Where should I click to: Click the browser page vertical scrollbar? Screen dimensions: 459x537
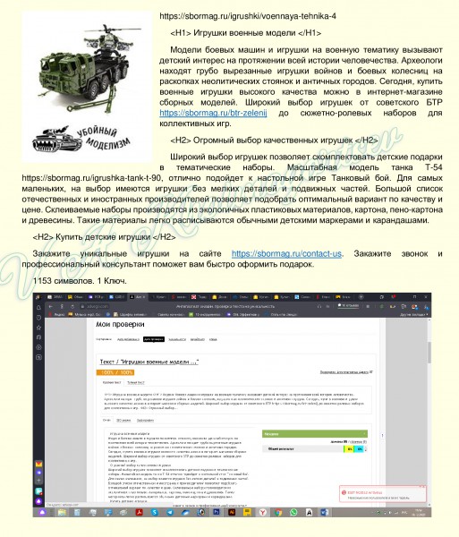point(429,353)
